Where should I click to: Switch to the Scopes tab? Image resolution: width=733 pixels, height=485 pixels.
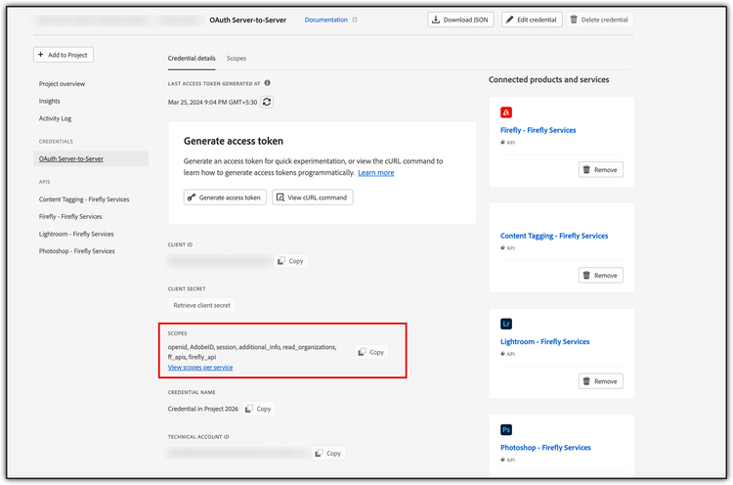pyautogui.click(x=237, y=59)
